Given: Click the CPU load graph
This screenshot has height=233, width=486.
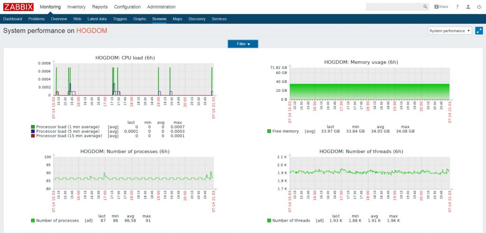Looking at the screenshot, I should pos(133,80).
